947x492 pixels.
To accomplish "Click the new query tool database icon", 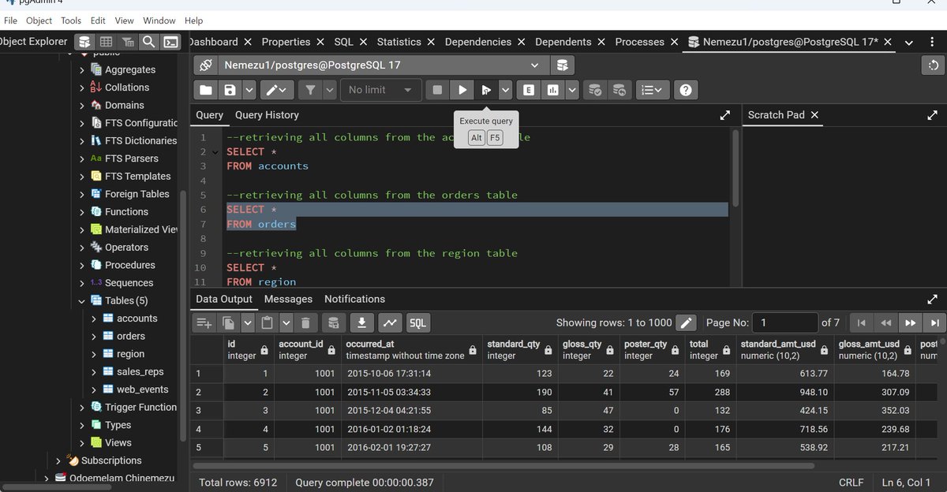I will 562,65.
